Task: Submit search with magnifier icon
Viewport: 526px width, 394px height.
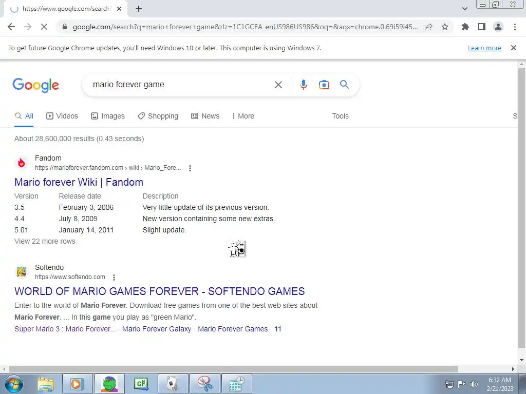Action: (x=345, y=85)
